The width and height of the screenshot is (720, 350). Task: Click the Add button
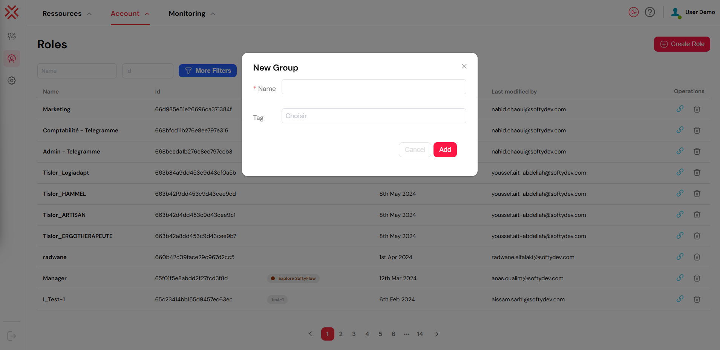pos(445,150)
